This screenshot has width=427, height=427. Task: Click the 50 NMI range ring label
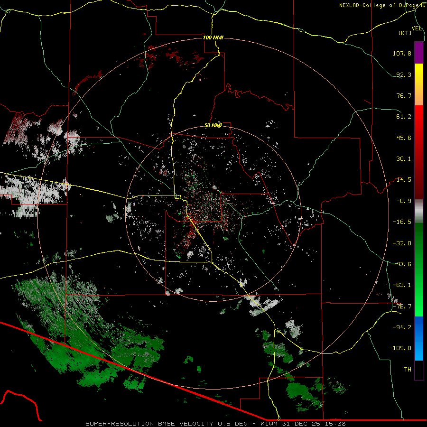pyautogui.click(x=213, y=125)
